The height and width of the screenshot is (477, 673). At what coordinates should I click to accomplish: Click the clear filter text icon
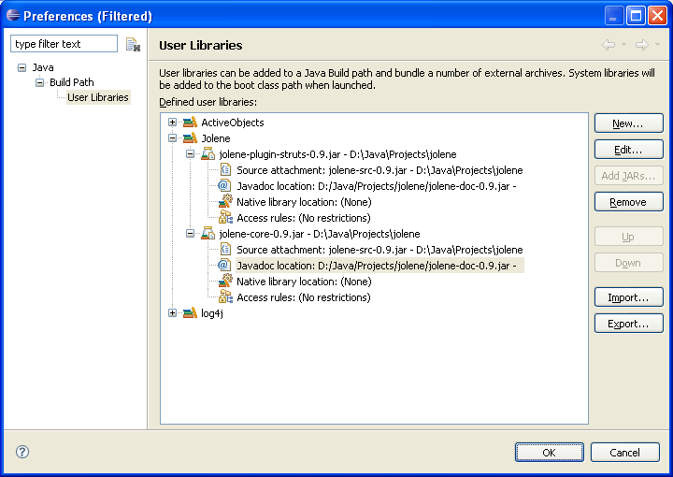tap(133, 45)
